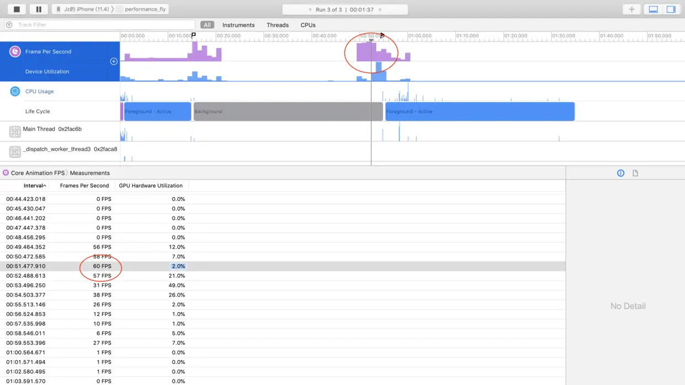
Task: Select the _dispatch_worker_thread3 track icon
Action: coord(15,151)
